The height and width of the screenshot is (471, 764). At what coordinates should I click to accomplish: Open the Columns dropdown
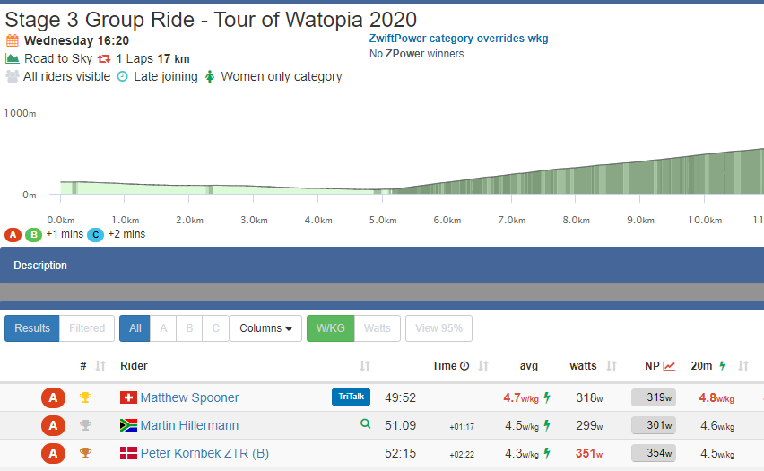(265, 328)
